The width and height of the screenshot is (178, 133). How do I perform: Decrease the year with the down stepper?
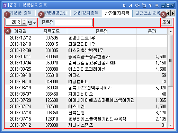tap(24, 24)
